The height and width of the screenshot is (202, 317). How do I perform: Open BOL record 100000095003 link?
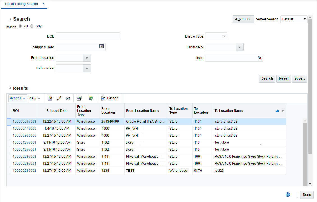[24, 121]
